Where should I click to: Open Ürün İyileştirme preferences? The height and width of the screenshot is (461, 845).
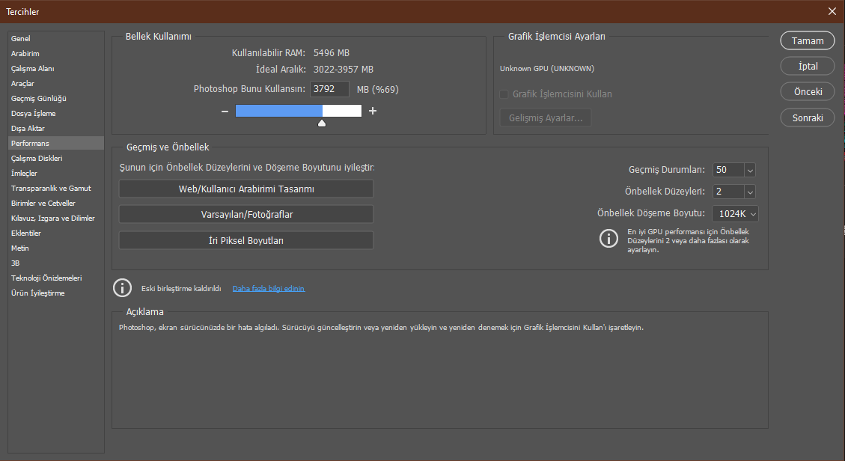pos(56,293)
